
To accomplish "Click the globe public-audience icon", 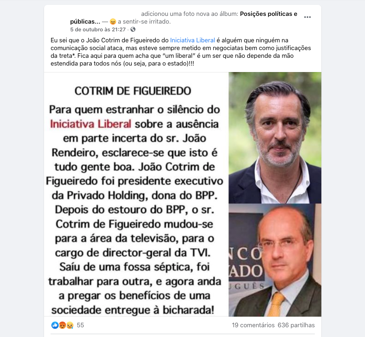I will tap(133, 29).
